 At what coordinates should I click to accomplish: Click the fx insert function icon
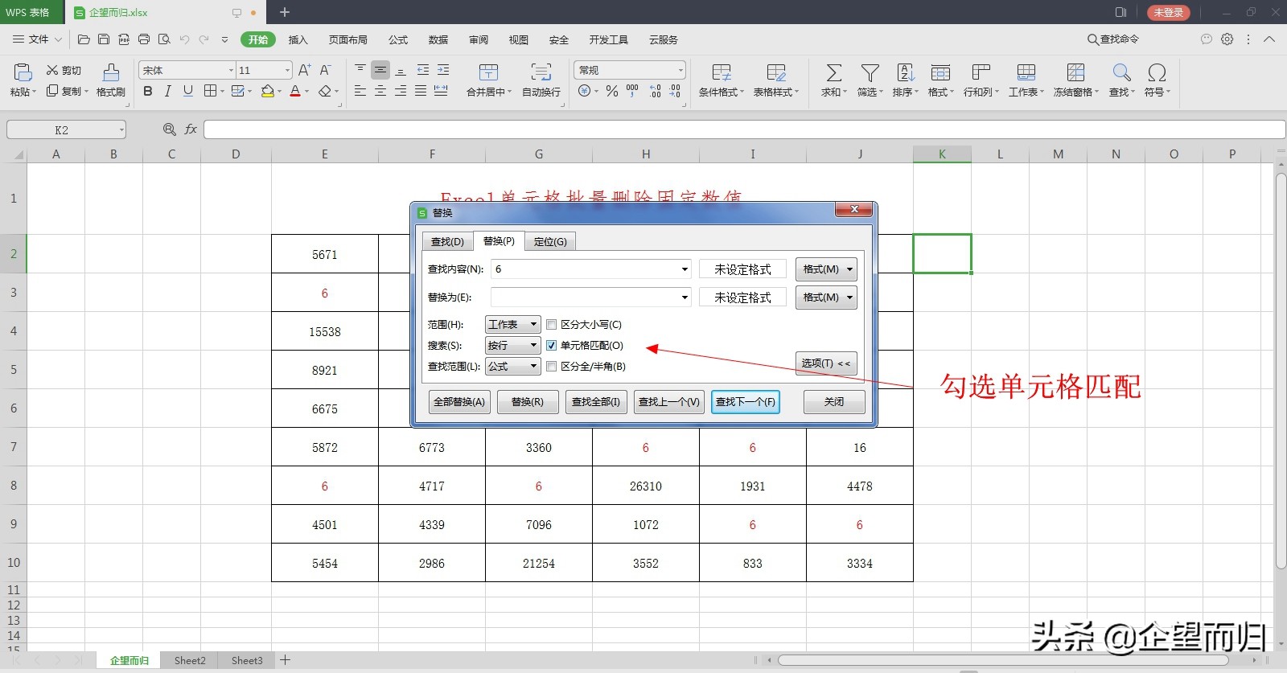click(191, 129)
